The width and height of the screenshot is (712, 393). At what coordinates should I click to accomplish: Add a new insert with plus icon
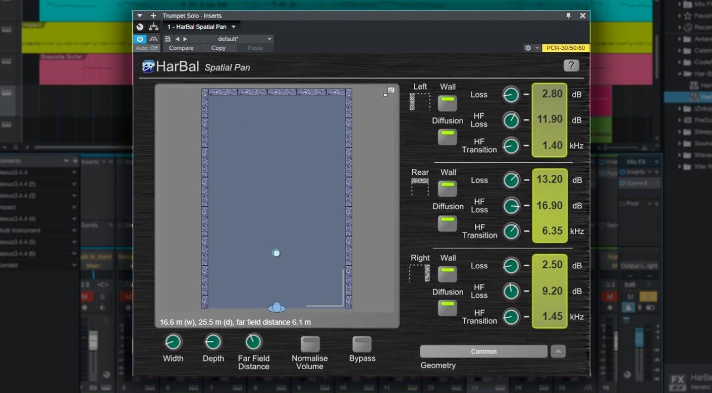153,16
